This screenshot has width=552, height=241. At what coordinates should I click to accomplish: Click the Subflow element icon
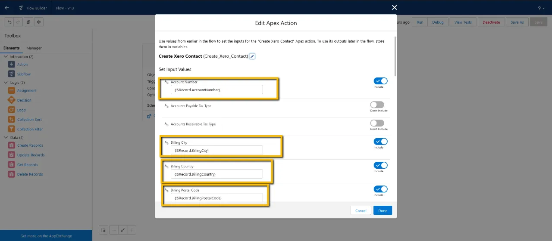point(12,74)
